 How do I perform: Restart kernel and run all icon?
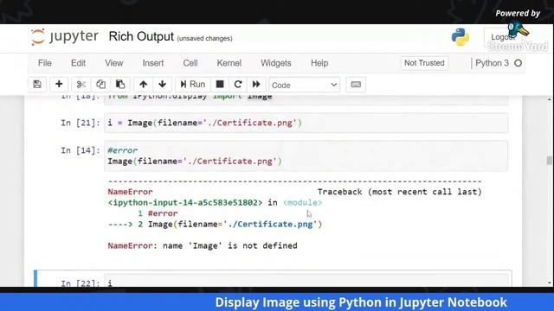coord(256,85)
